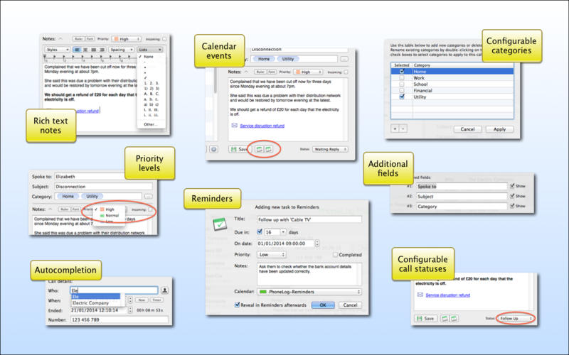Viewport: 569px width, 355px height.
Task: Toggle Incoming checkbox in Calendar events panel
Action: coord(346,72)
